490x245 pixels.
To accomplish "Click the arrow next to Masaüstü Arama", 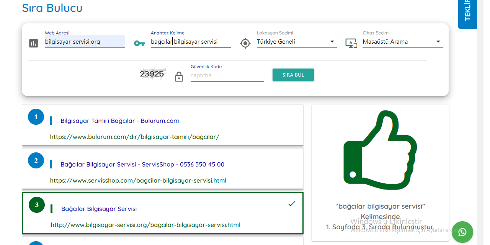I will (x=438, y=42).
